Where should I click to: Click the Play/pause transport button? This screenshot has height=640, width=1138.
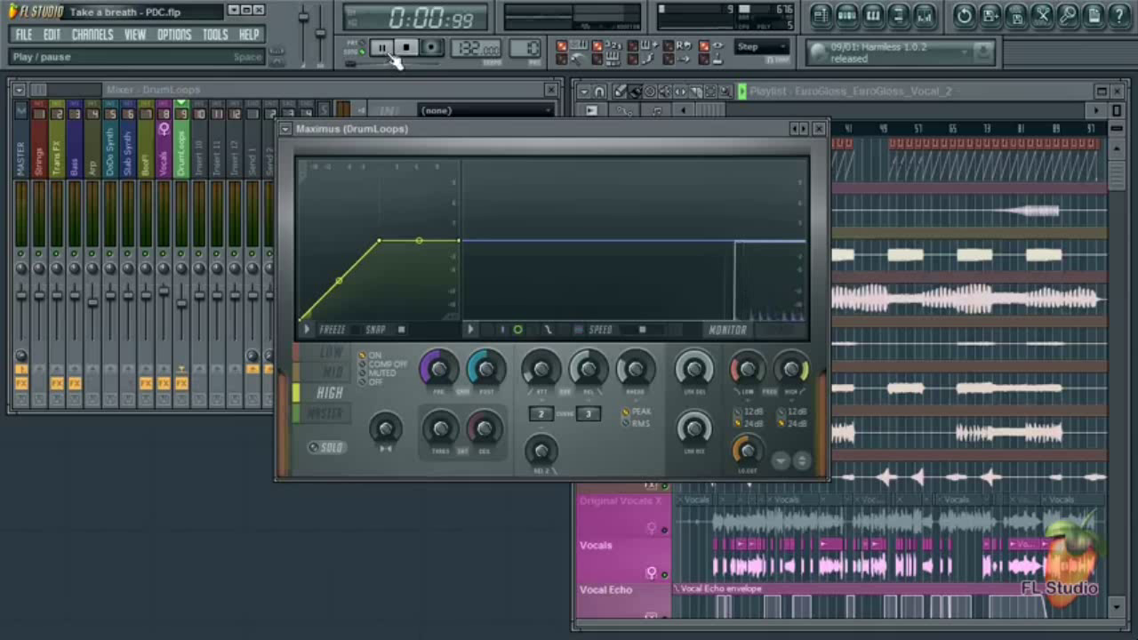[381, 49]
